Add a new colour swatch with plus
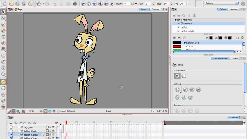This screenshot has width=247, height=139. 174,38
